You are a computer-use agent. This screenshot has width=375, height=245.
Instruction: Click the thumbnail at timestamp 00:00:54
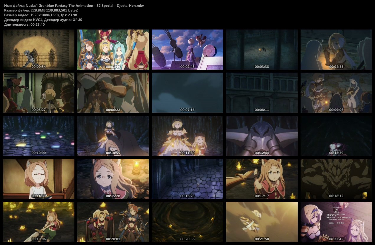coord(39,50)
